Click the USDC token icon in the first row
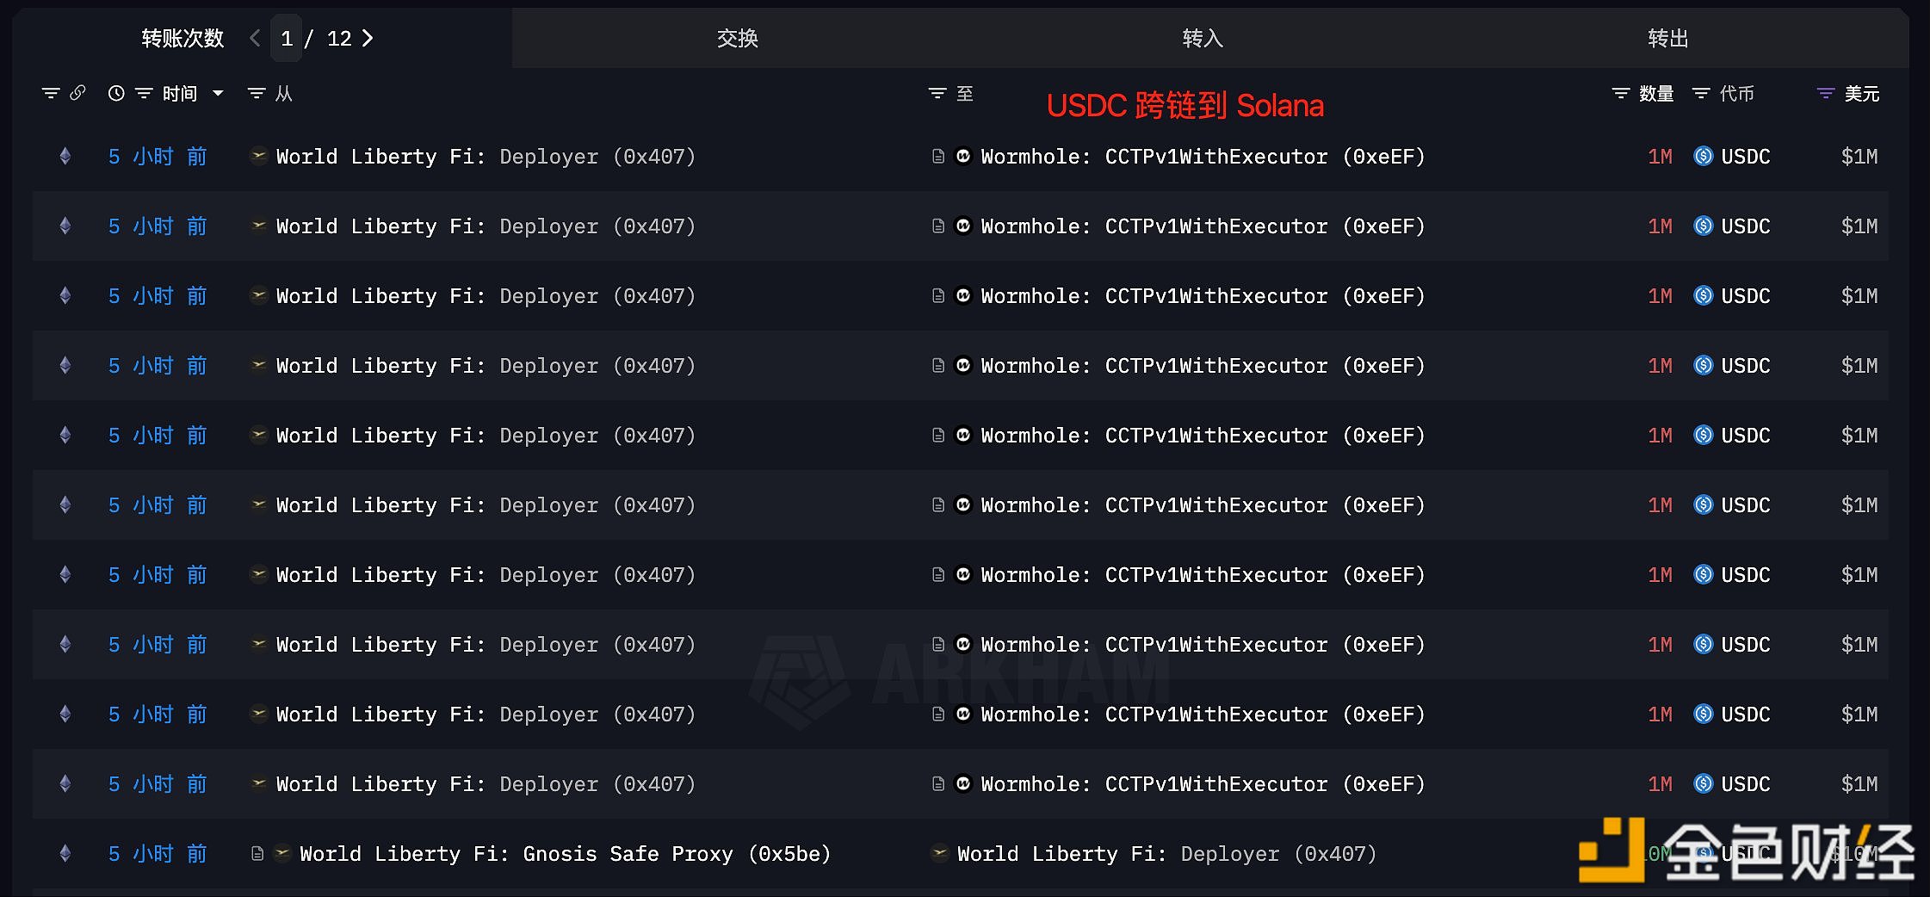 pos(1703,156)
